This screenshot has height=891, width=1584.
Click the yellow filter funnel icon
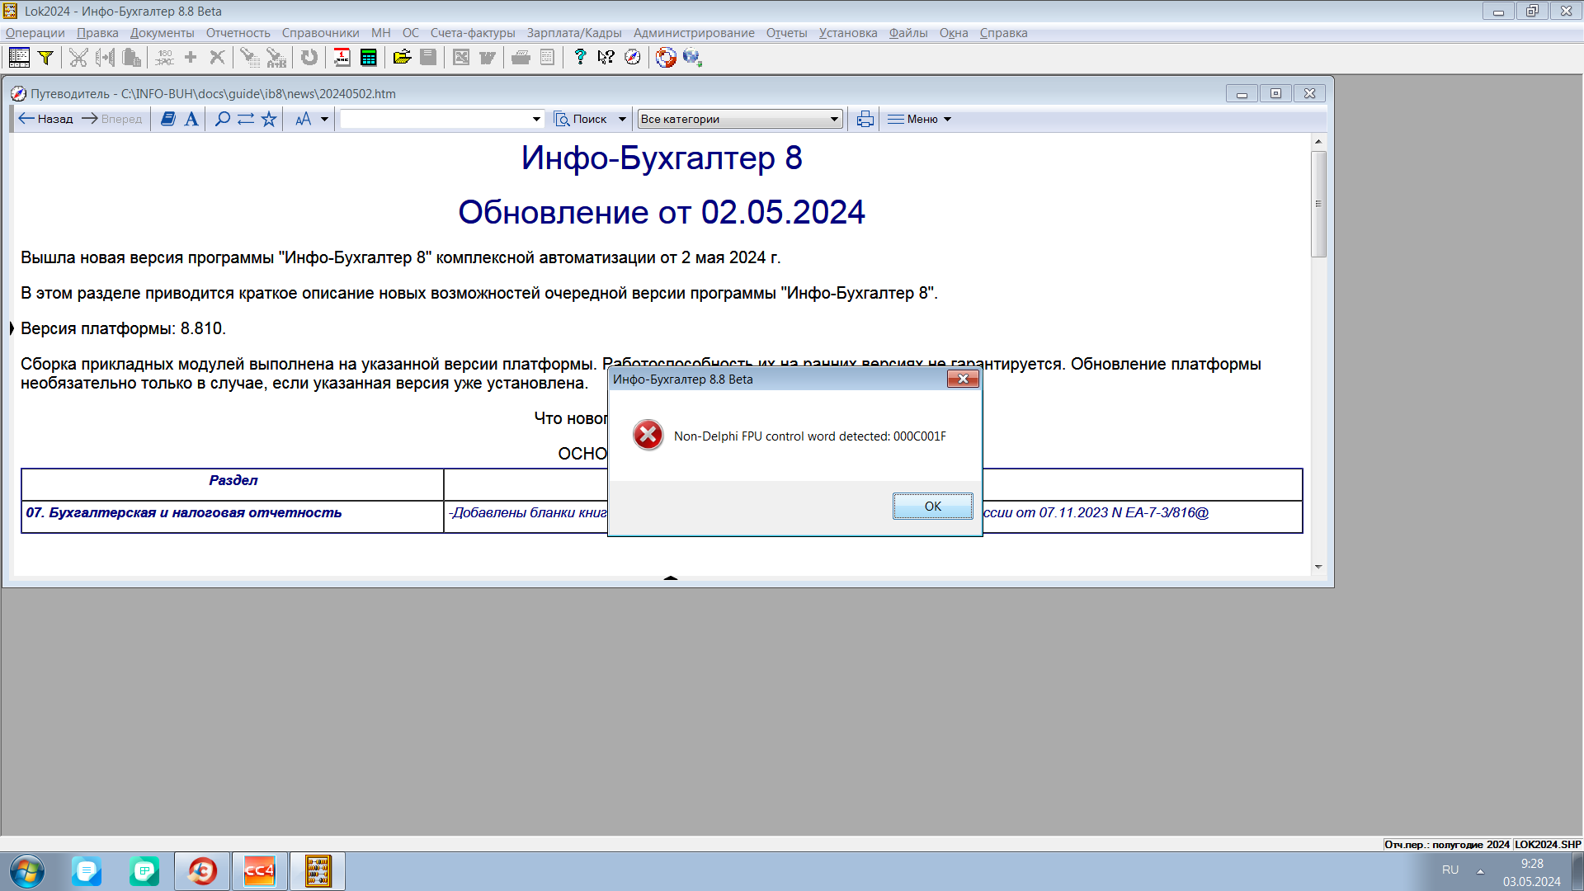pyautogui.click(x=46, y=57)
